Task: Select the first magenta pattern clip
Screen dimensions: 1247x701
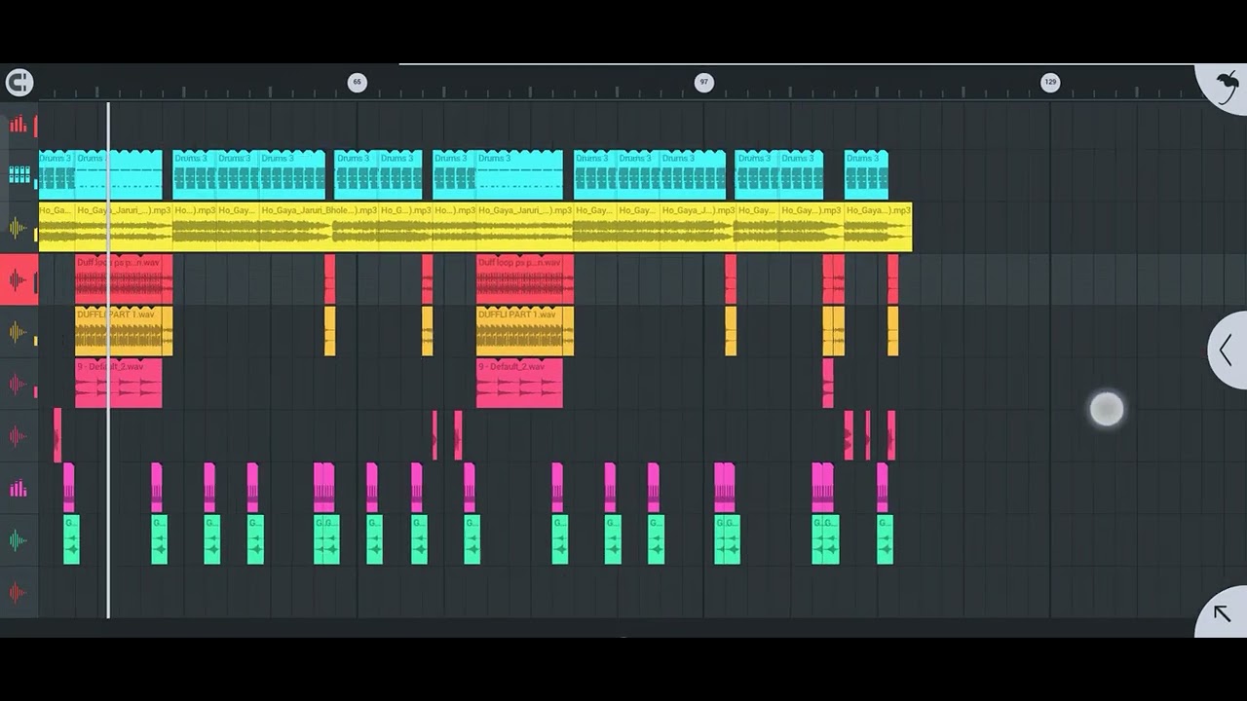Action: pos(68,487)
